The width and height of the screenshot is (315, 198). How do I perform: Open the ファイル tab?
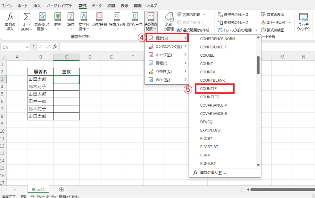coord(7,6)
